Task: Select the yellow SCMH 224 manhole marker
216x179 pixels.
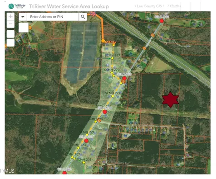Action: (x=87, y=135)
